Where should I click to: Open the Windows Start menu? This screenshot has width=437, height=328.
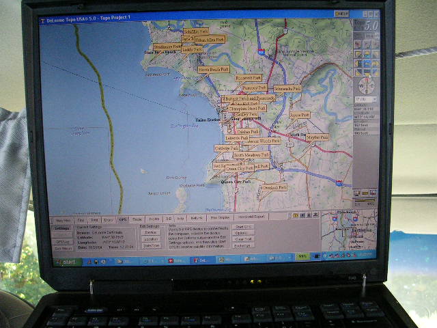[66, 262]
